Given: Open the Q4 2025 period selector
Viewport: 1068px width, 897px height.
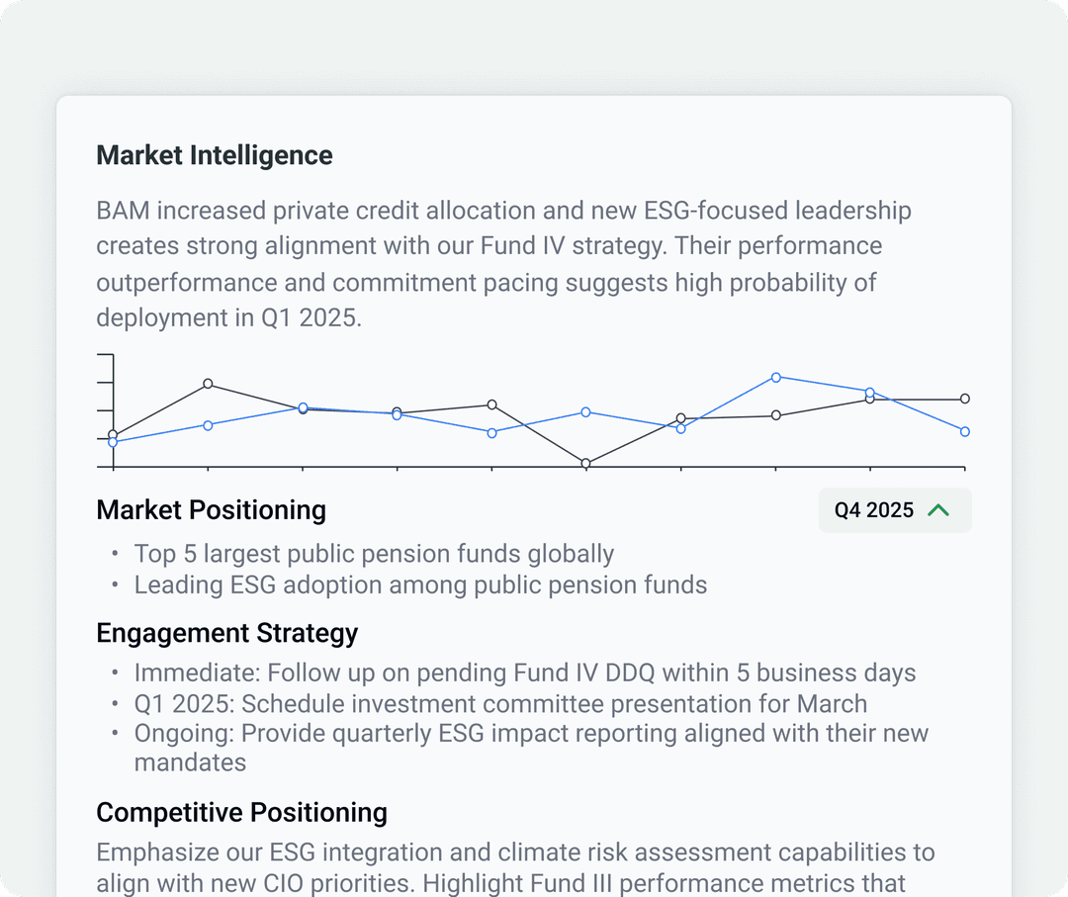Looking at the screenshot, I should [x=893, y=509].
